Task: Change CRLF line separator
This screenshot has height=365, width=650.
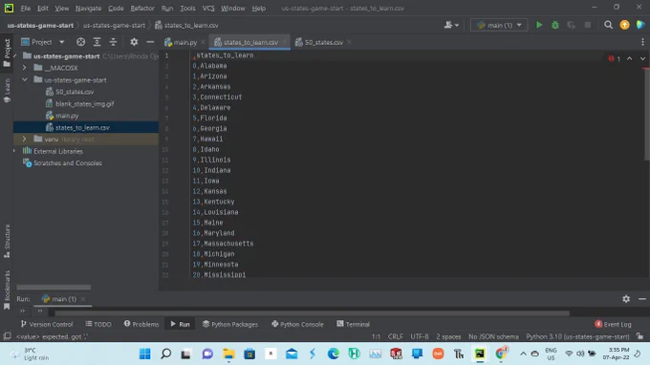Action: point(395,336)
